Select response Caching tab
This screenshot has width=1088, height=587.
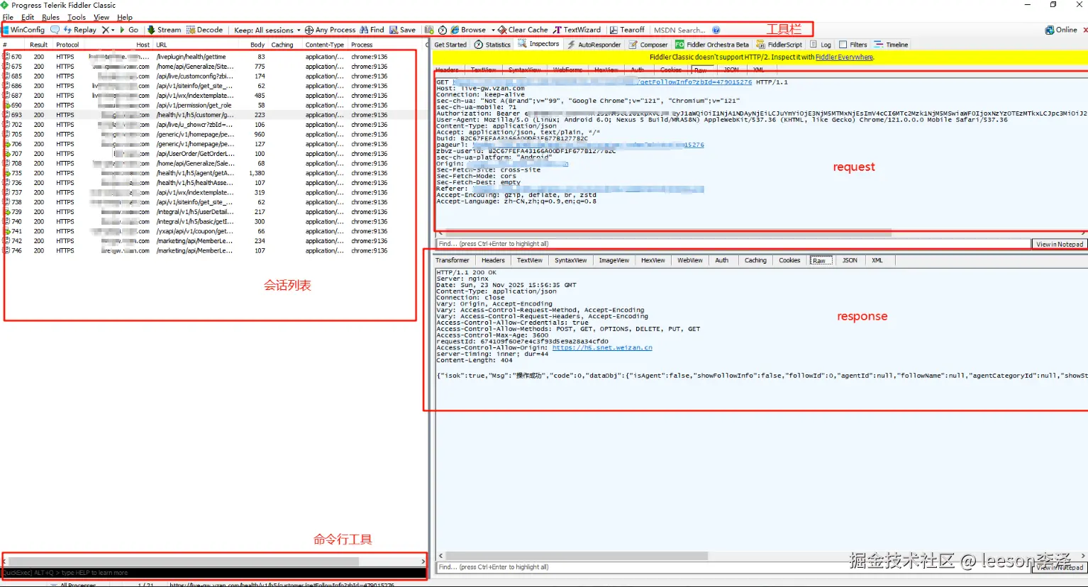click(755, 260)
